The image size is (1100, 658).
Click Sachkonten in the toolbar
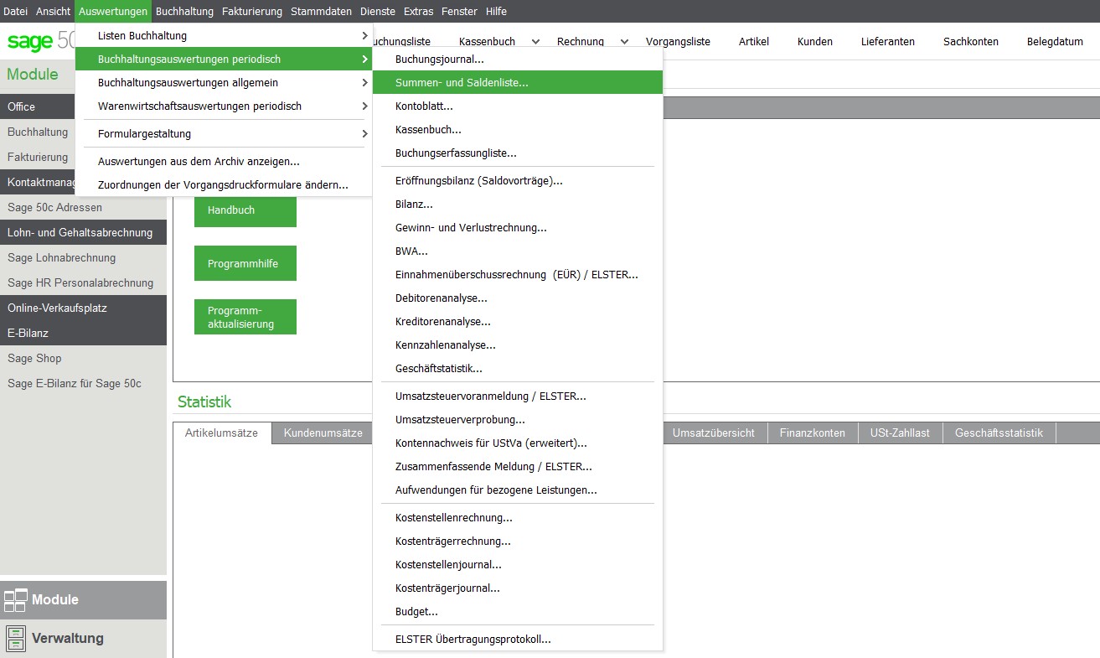[x=971, y=41]
